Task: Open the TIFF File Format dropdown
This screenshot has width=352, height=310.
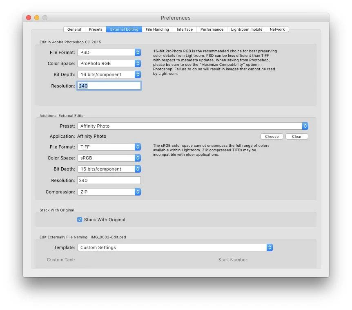Action: (109, 147)
